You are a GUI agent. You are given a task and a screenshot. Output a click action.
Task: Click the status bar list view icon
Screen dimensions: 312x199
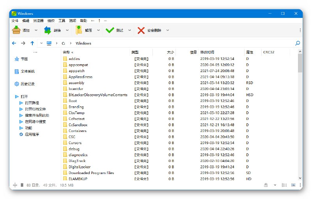coord(284,185)
